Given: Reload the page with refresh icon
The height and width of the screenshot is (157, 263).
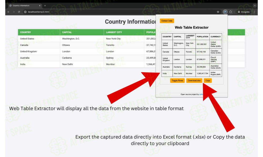Looking at the screenshot, I should [19, 12].
